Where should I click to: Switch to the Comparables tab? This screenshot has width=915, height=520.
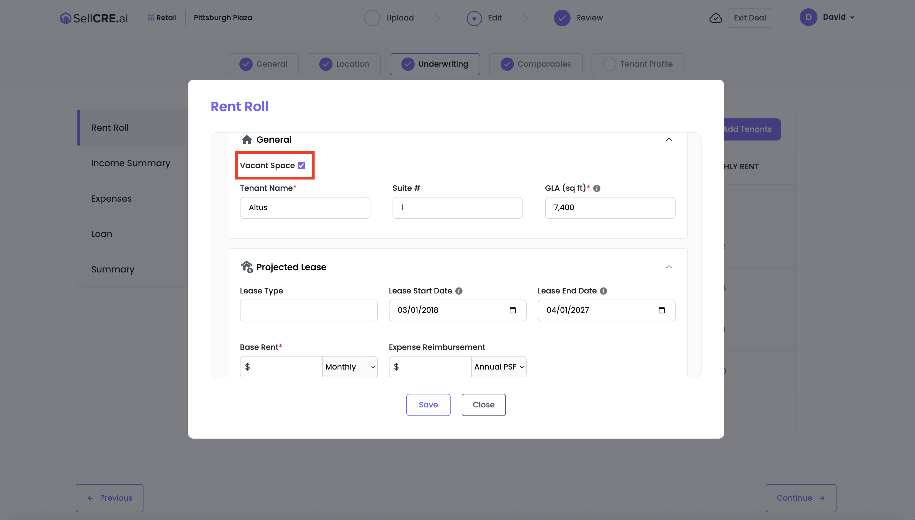point(535,64)
